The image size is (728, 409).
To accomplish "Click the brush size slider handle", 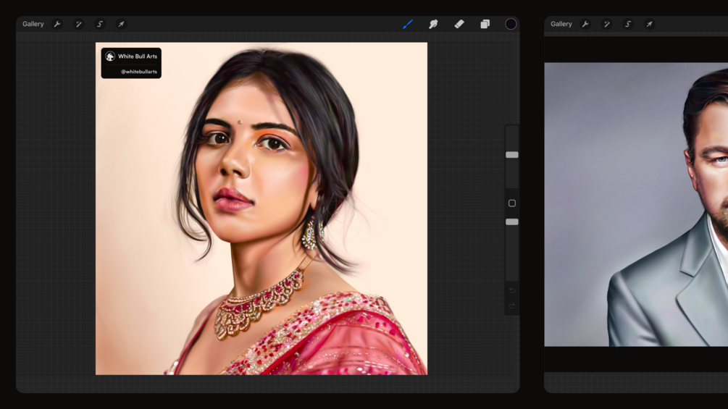I will point(512,155).
